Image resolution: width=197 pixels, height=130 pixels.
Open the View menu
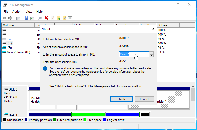(29, 12)
